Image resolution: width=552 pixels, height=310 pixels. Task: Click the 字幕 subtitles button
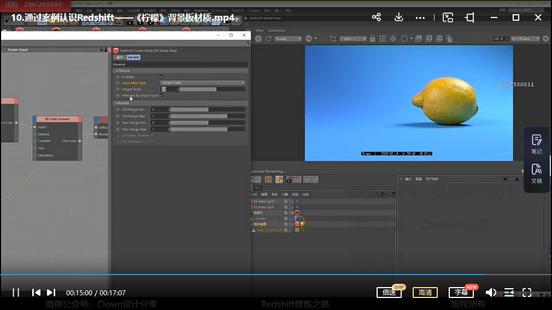coord(461,293)
